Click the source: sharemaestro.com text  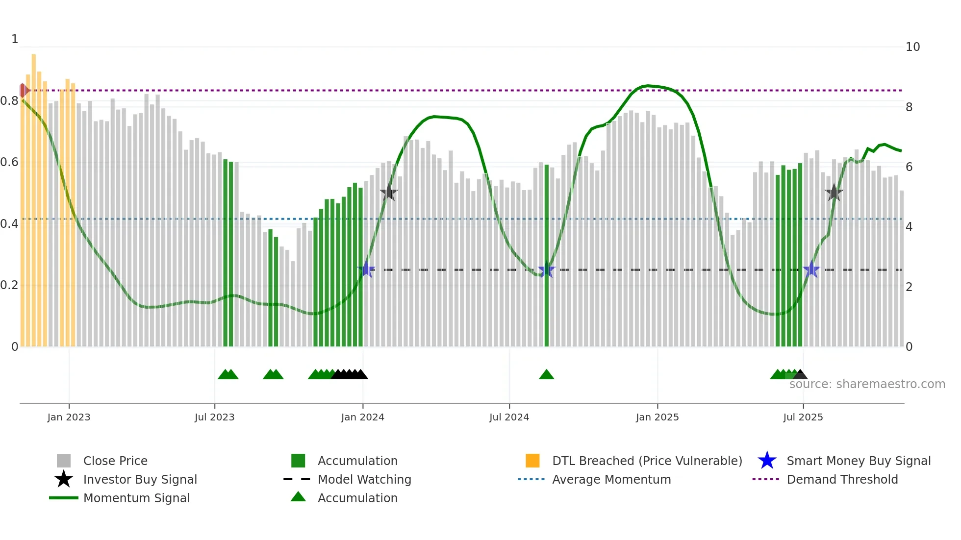pos(867,384)
